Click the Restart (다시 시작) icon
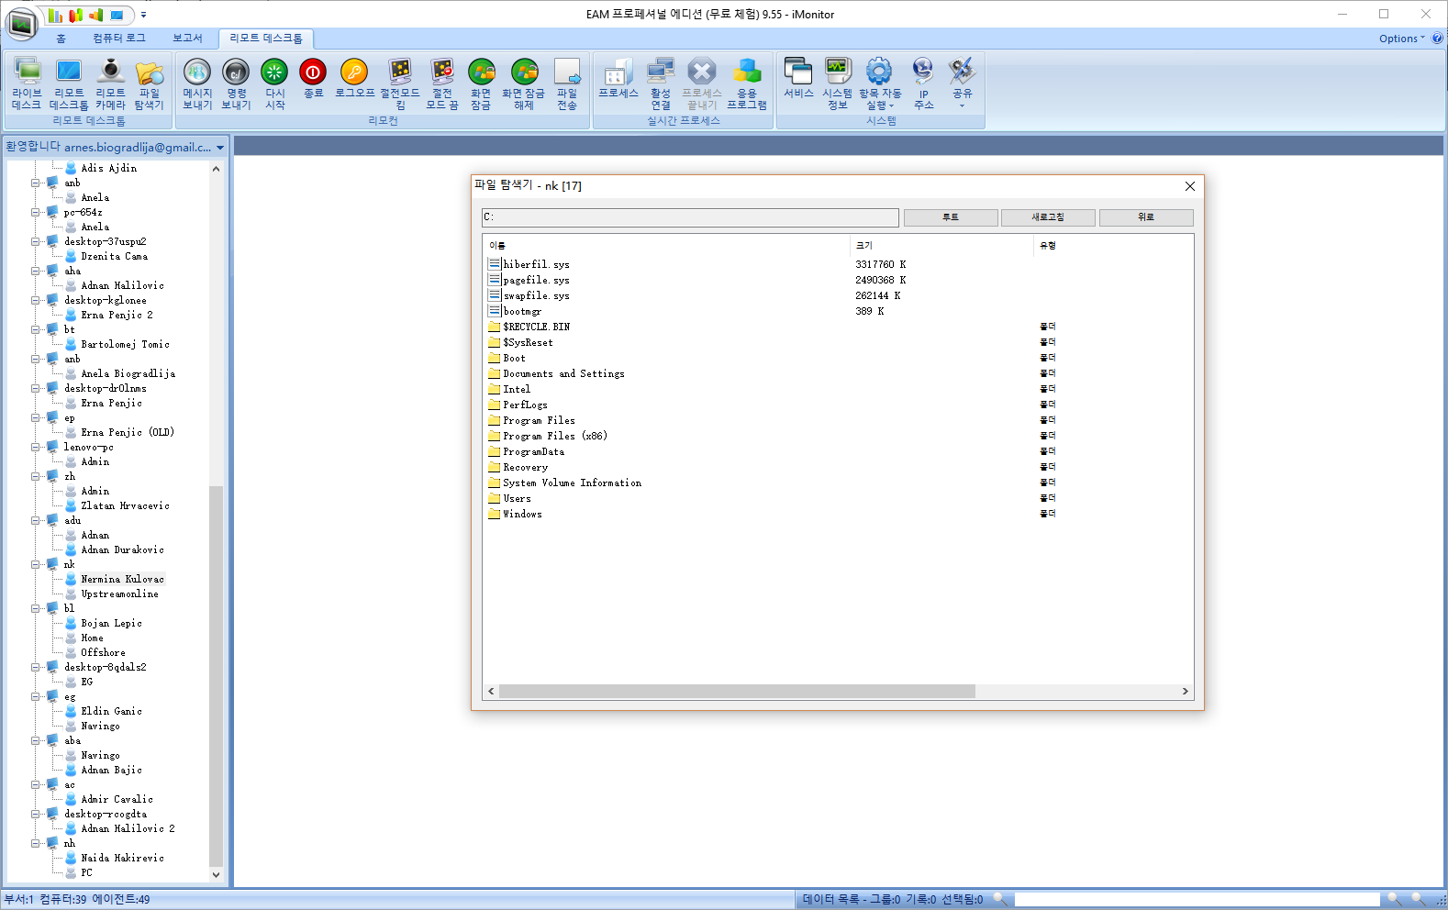1448x910 pixels. tap(274, 83)
